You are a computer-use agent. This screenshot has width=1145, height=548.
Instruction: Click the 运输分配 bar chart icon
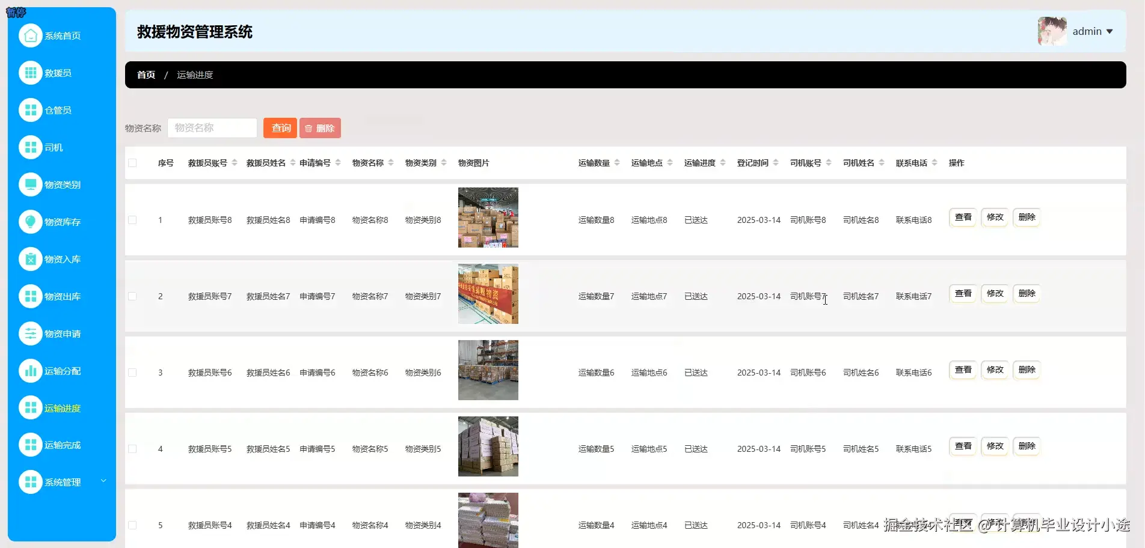(x=31, y=371)
